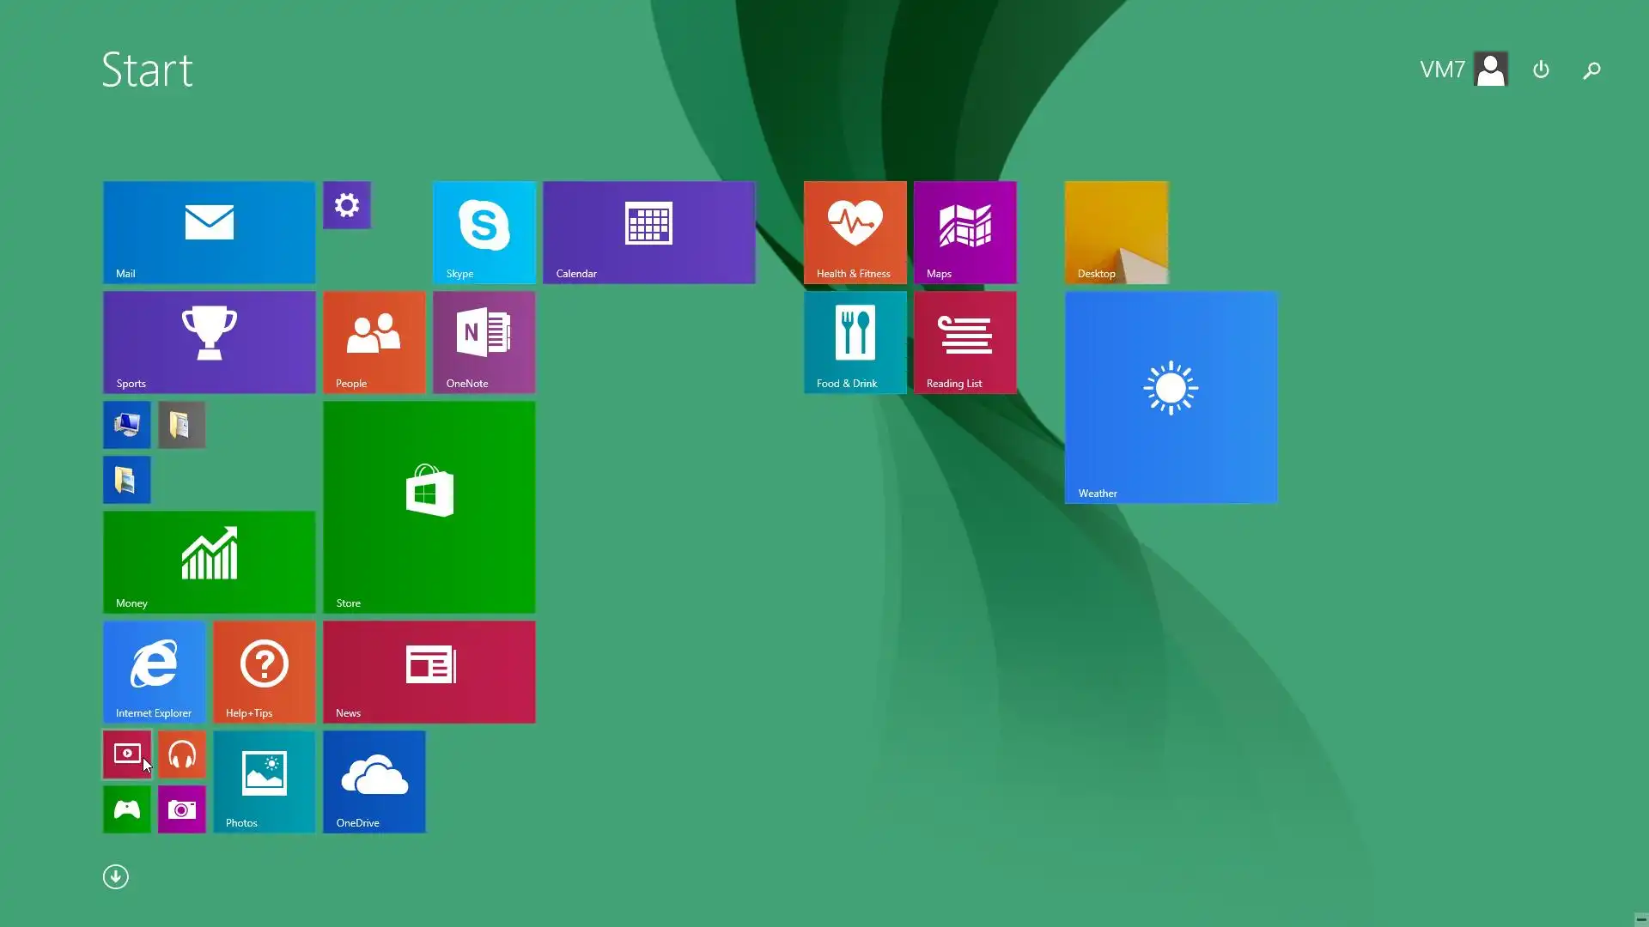Open This PC computer tile
The height and width of the screenshot is (927, 1649).
pyautogui.click(x=127, y=425)
